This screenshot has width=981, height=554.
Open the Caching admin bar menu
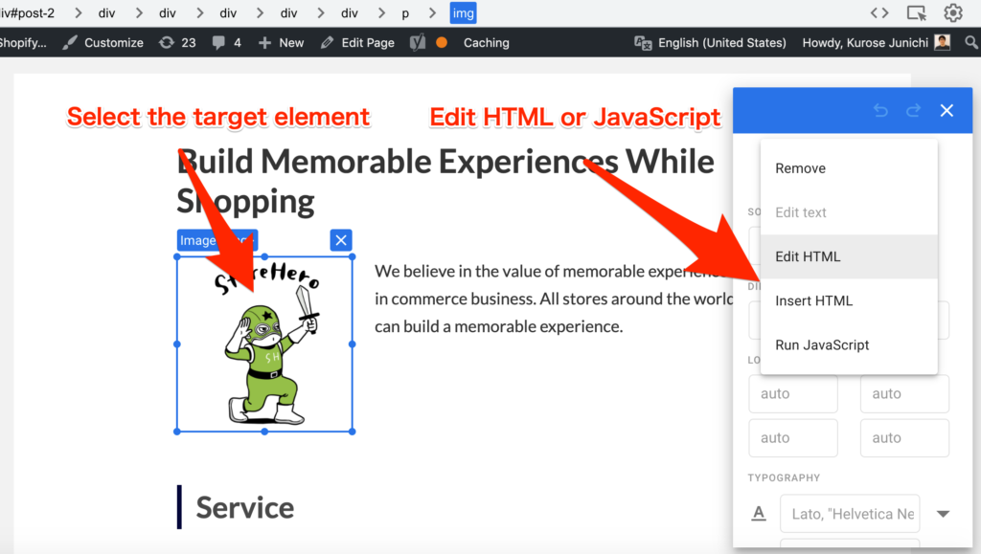[x=486, y=42]
